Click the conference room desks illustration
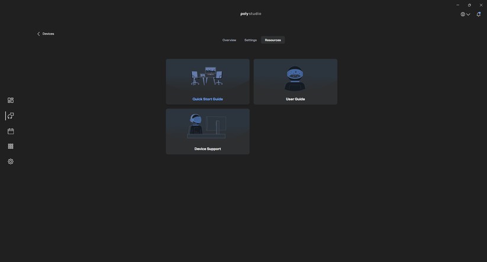 207,76
